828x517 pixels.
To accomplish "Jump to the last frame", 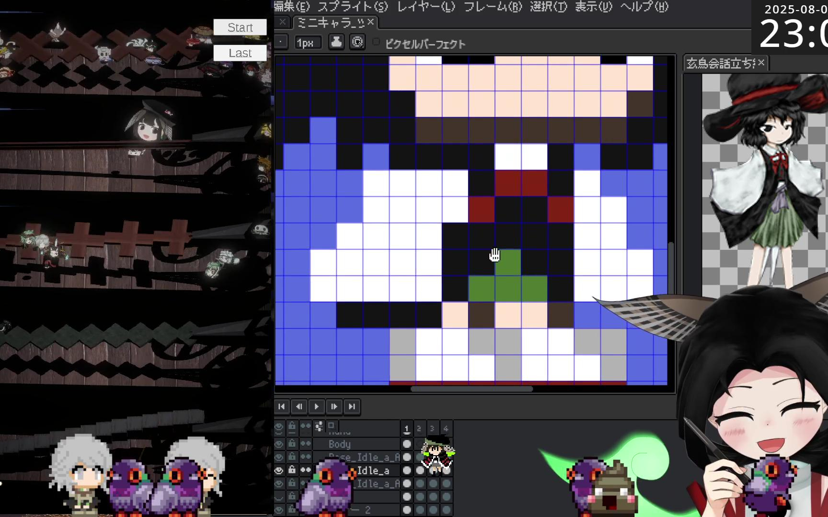I will click(x=352, y=406).
